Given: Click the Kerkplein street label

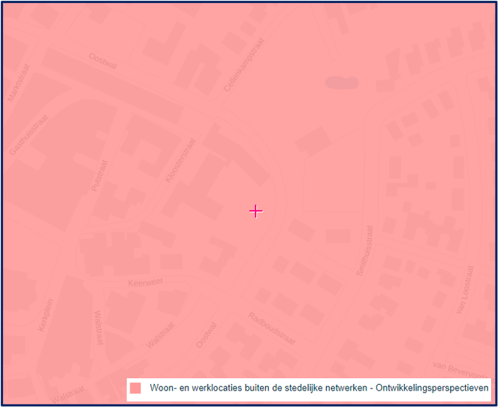Looking at the screenshot, I should coord(46,315).
